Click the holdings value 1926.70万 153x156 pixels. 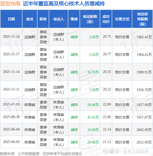[x=144, y=90]
